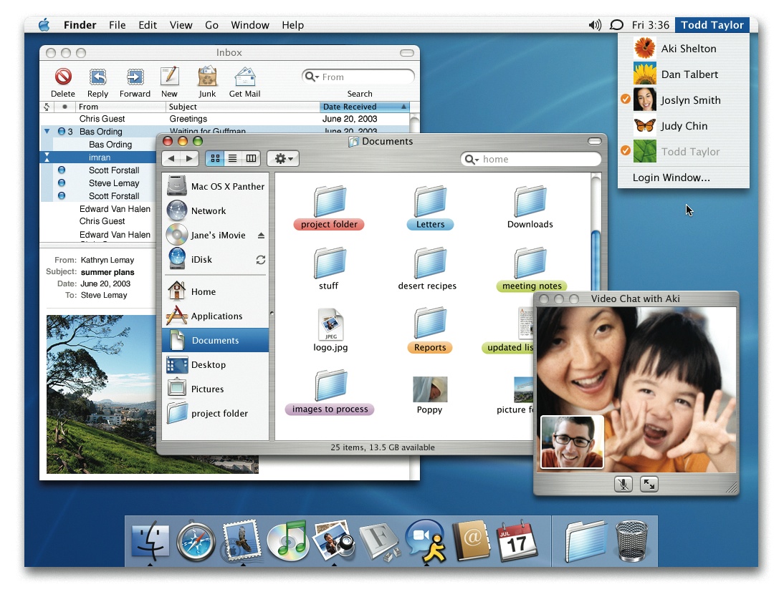Open the Go menu
Screen dimensions: 784x597
[x=211, y=25]
